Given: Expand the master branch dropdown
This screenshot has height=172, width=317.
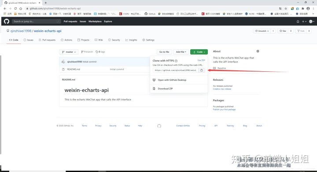Looking at the screenshot, I should click(69, 52).
